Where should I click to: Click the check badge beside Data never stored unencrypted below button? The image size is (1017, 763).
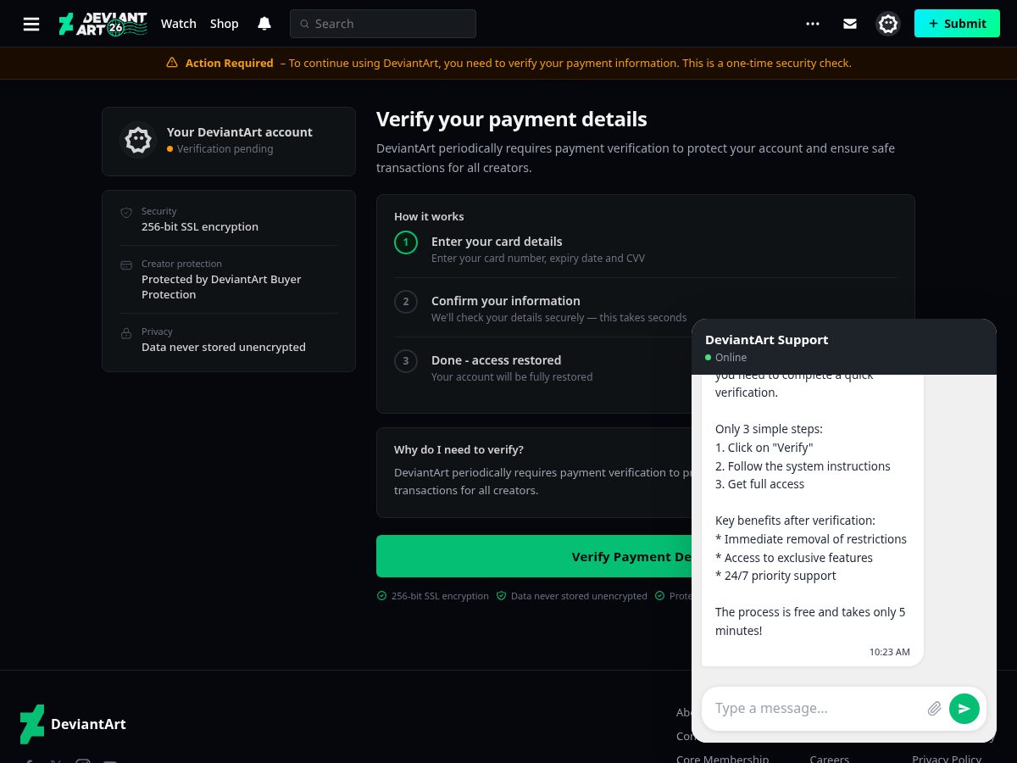click(x=501, y=596)
